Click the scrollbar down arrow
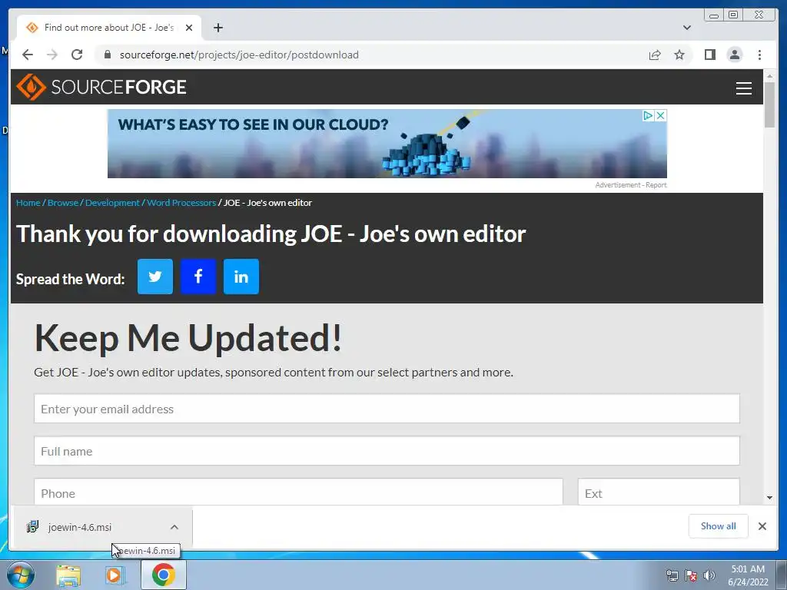Image resolution: width=787 pixels, height=590 pixels. pos(769,498)
